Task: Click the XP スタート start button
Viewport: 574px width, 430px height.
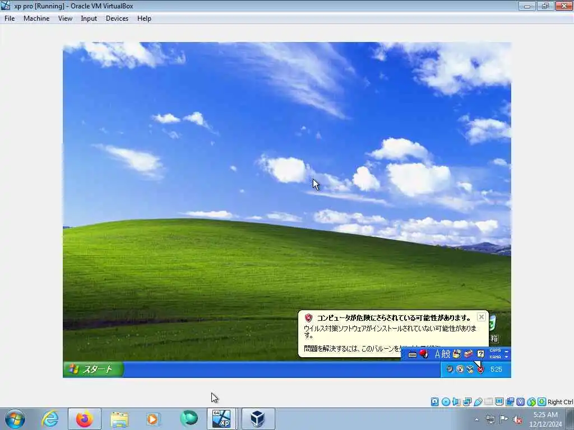Action: tap(94, 370)
